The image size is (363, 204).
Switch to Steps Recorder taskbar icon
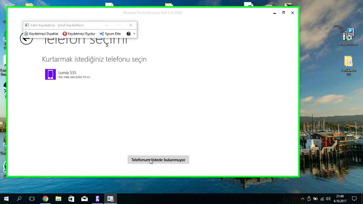[111, 199]
